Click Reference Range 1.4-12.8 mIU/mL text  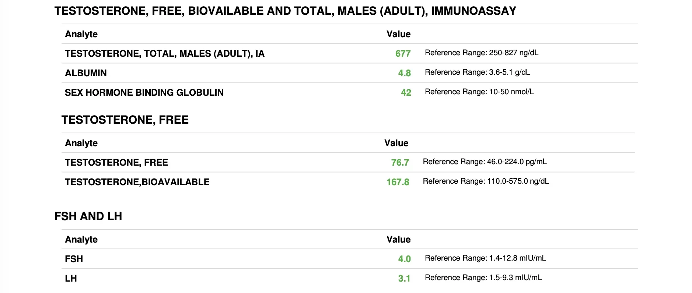[x=485, y=258]
